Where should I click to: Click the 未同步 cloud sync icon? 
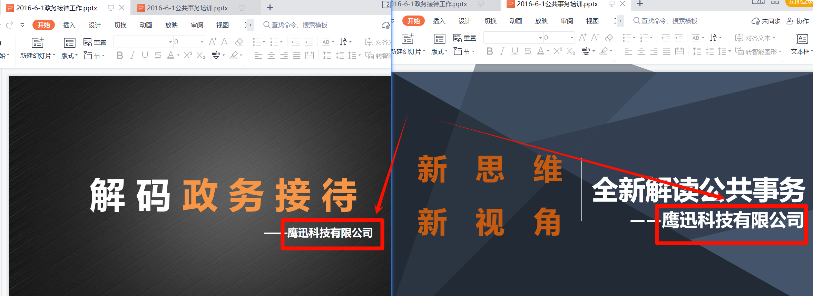click(755, 21)
